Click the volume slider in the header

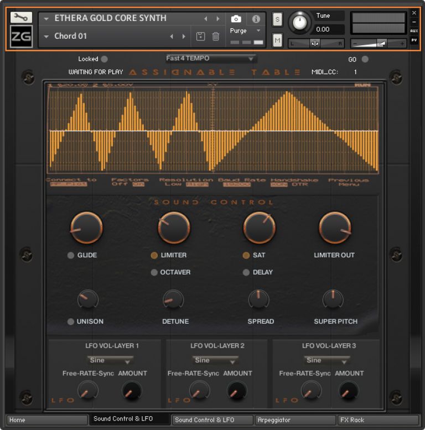tap(378, 43)
